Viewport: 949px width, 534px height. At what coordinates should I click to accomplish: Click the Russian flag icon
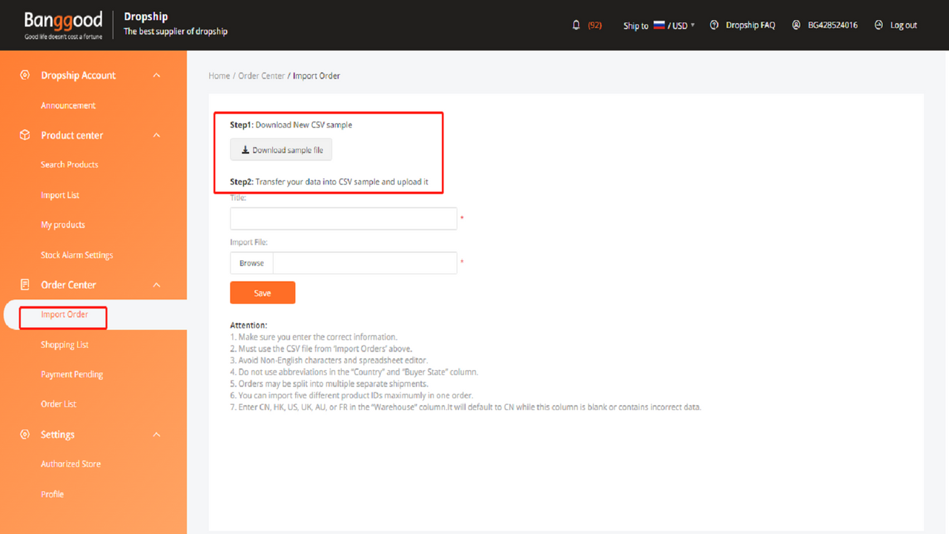click(659, 25)
